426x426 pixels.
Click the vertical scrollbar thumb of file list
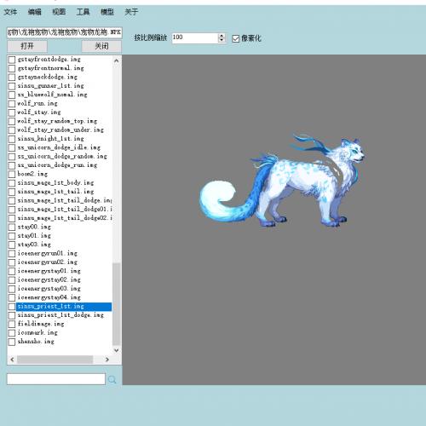click(x=116, y=304)
